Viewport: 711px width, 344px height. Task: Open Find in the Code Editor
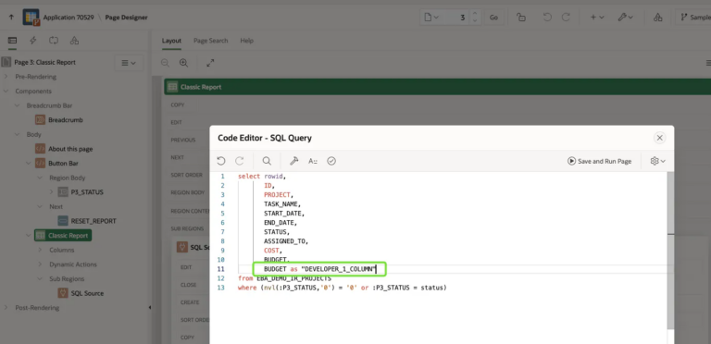click(x=267, y=161)
